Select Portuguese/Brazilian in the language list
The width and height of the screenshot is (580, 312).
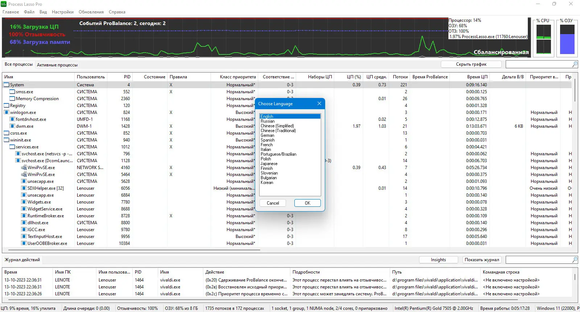290,154
